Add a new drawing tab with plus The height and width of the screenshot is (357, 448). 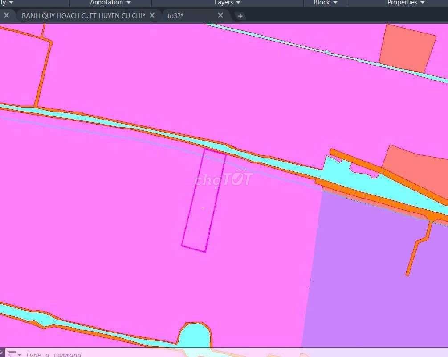pyautogui.click(x=240, y=16)
